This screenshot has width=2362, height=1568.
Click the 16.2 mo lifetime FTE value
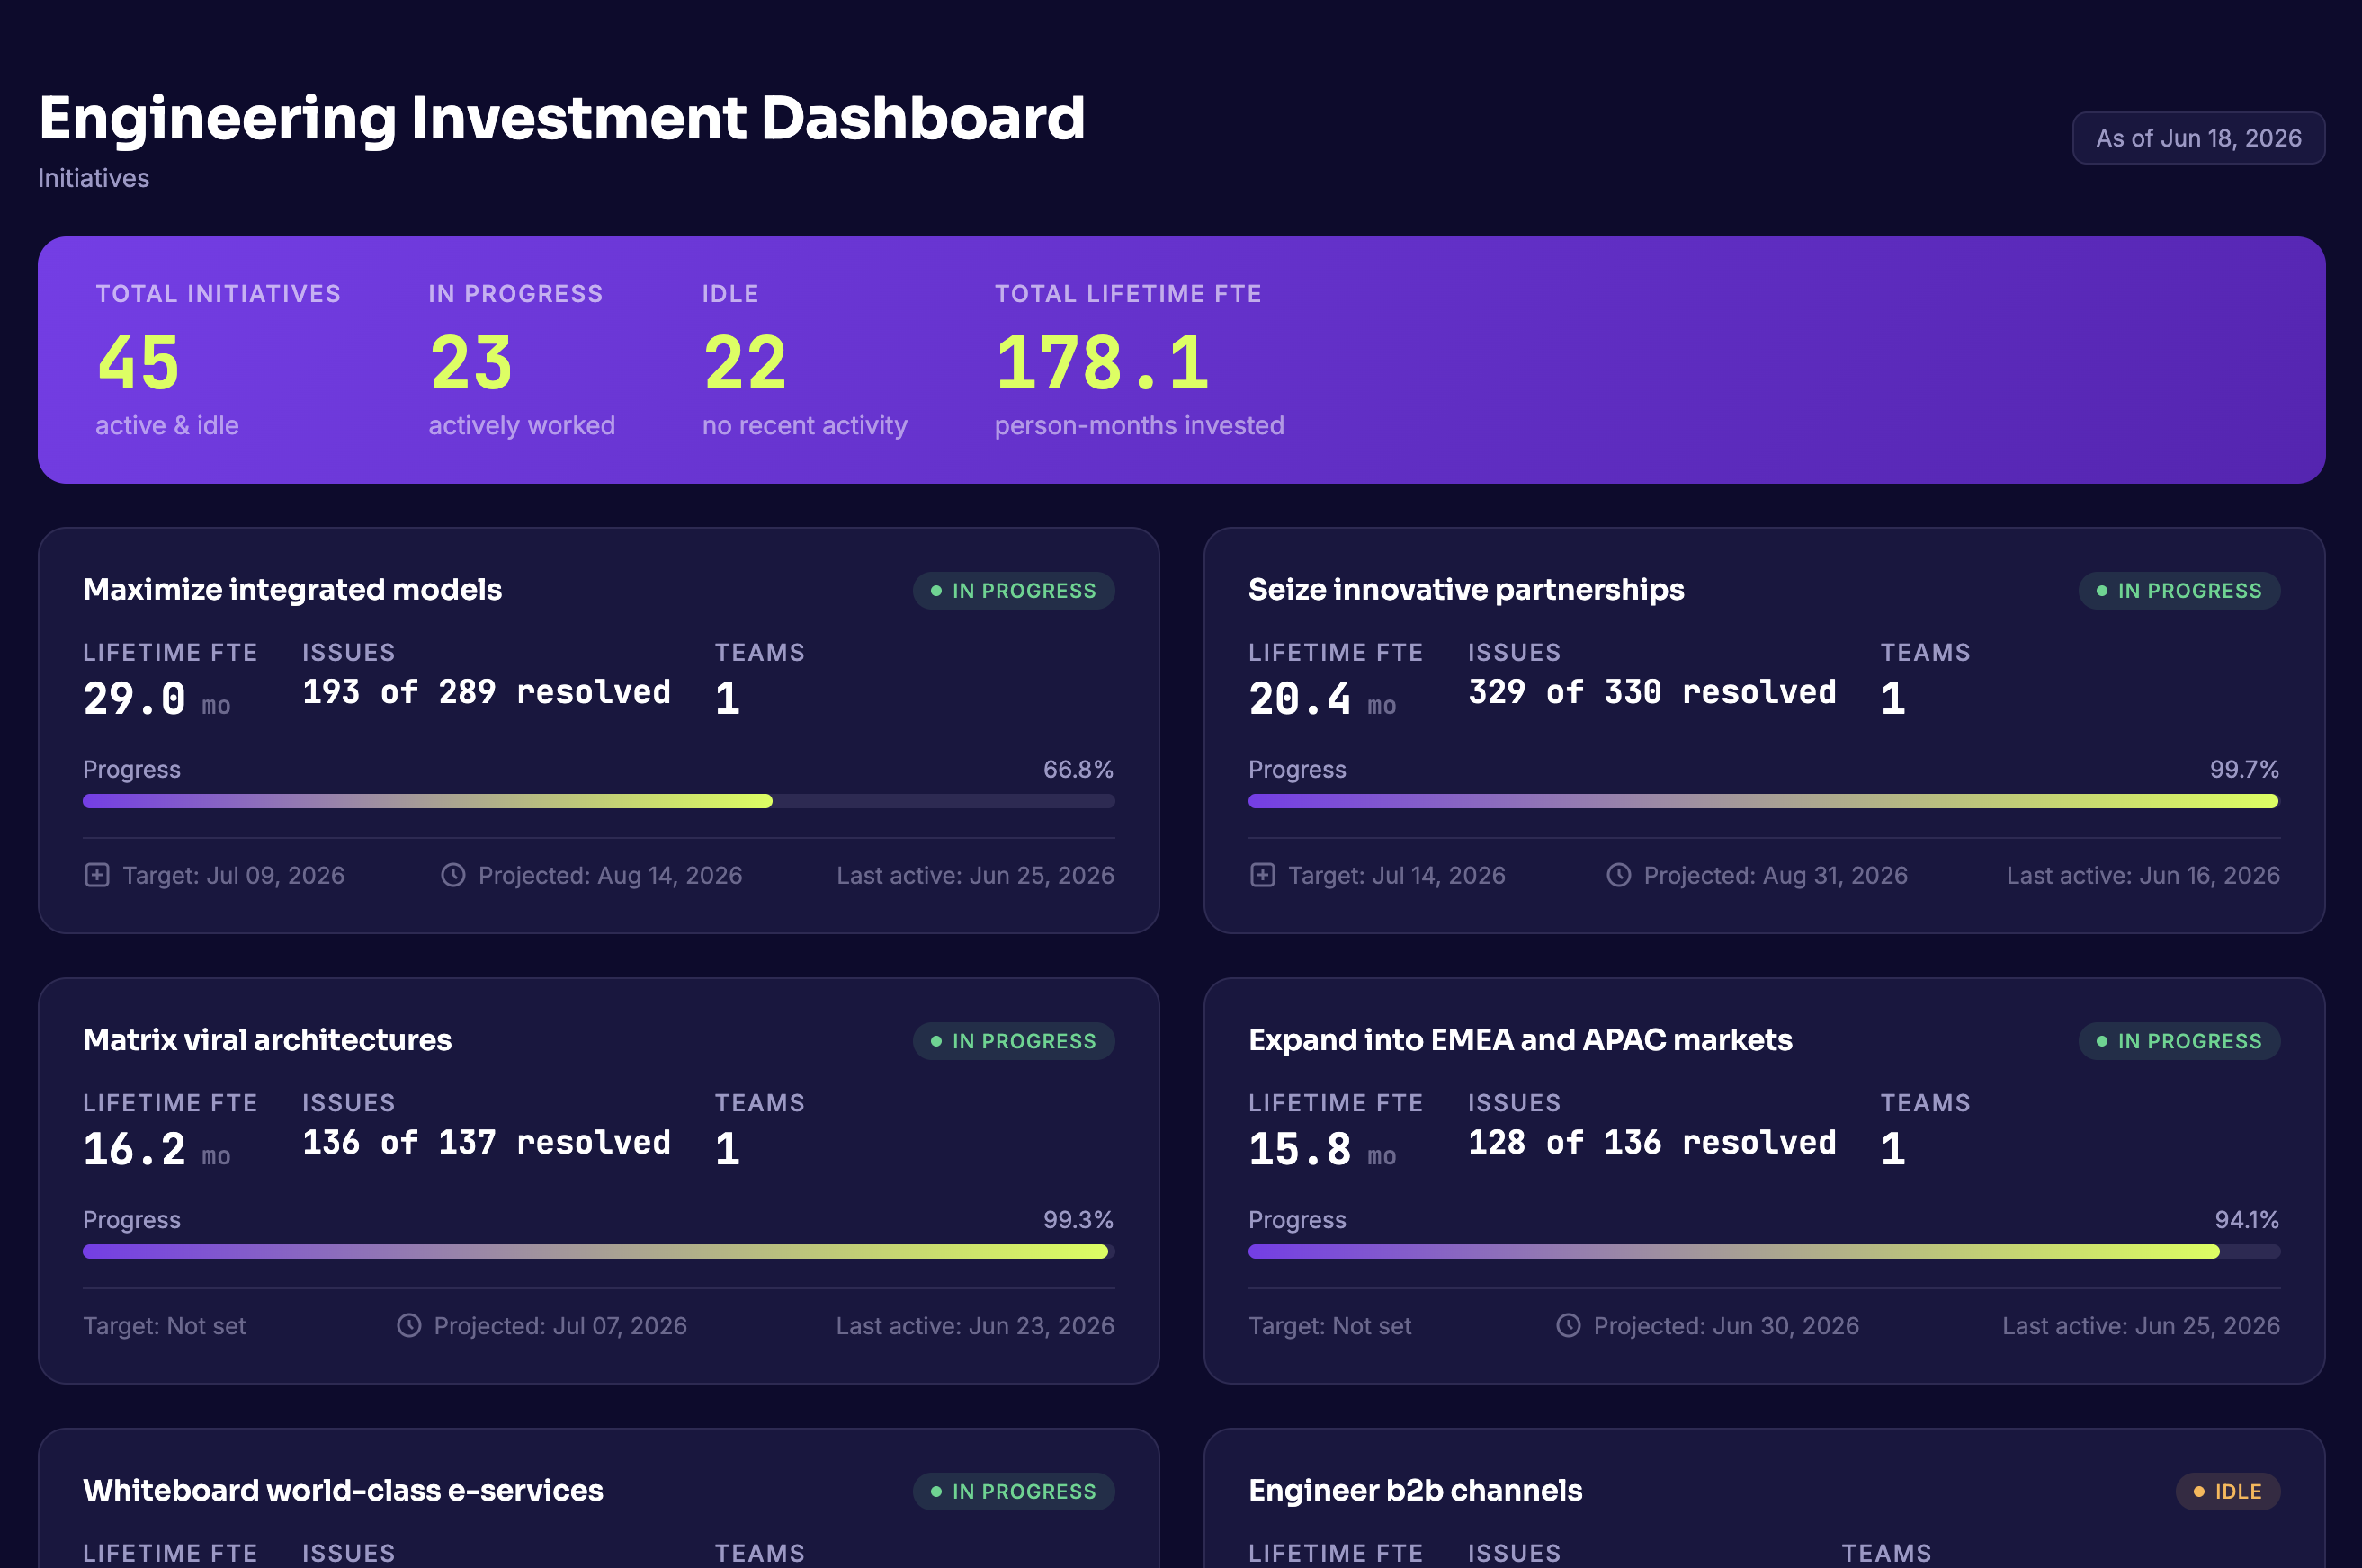[157, 1149]
